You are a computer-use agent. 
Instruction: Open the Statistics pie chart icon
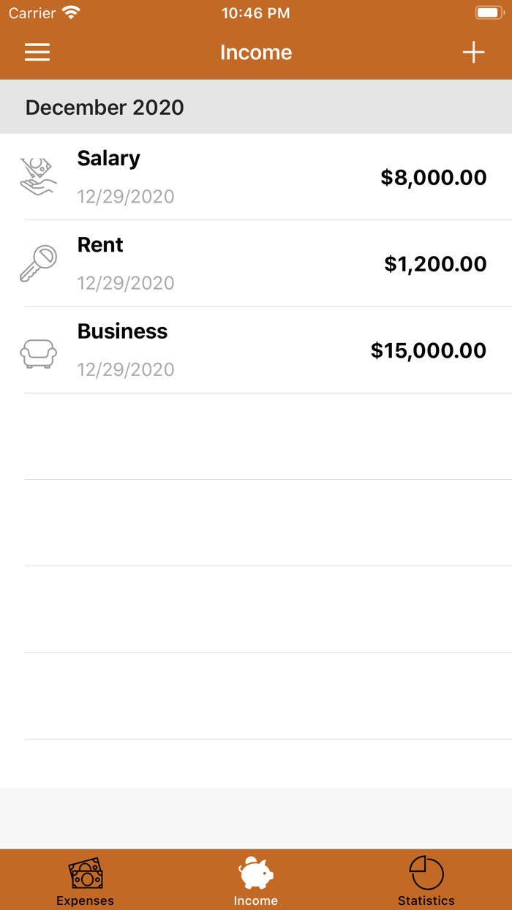pos(426,870)
